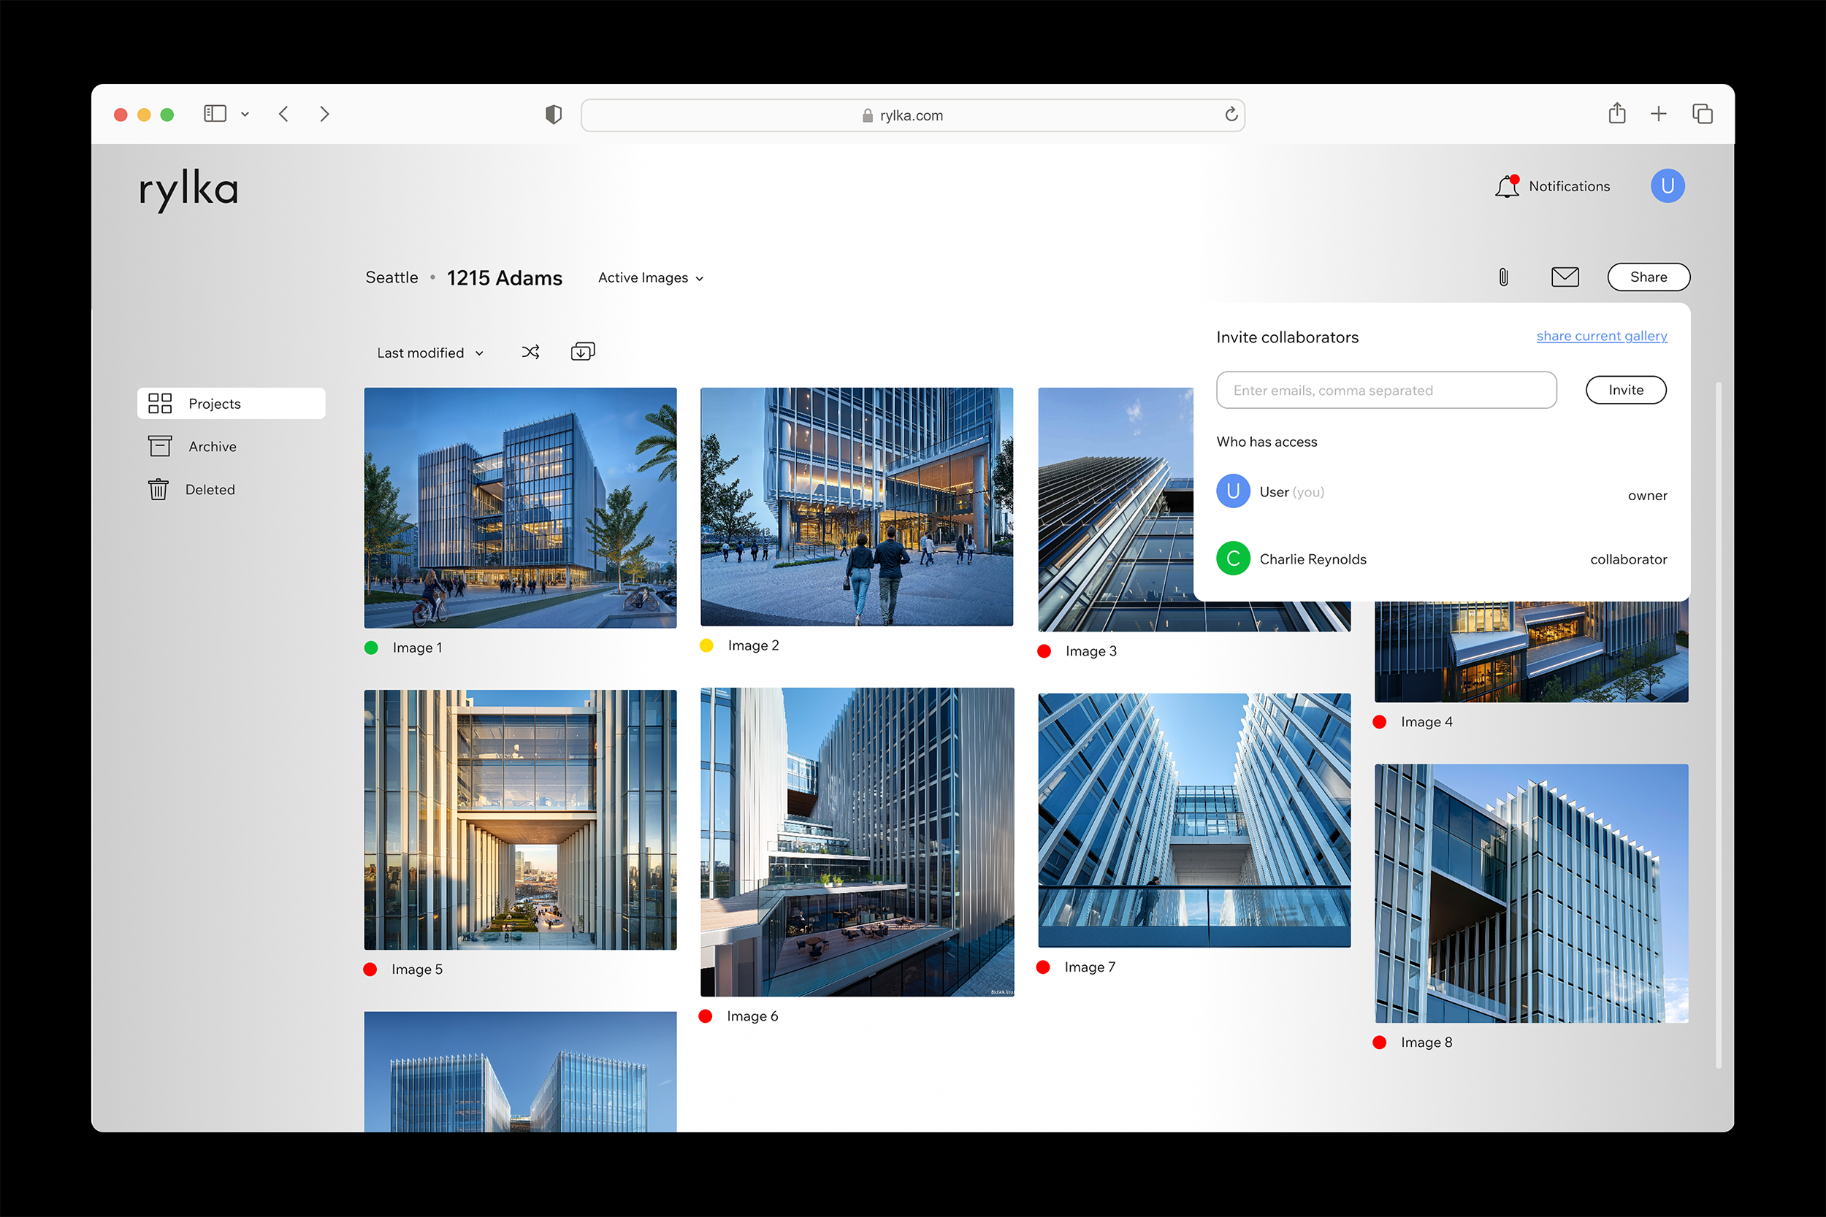The height and width of the screenshot is (1217, 1826).
Task: Click the Safari privacy shield icon
Action: point(554,115)
